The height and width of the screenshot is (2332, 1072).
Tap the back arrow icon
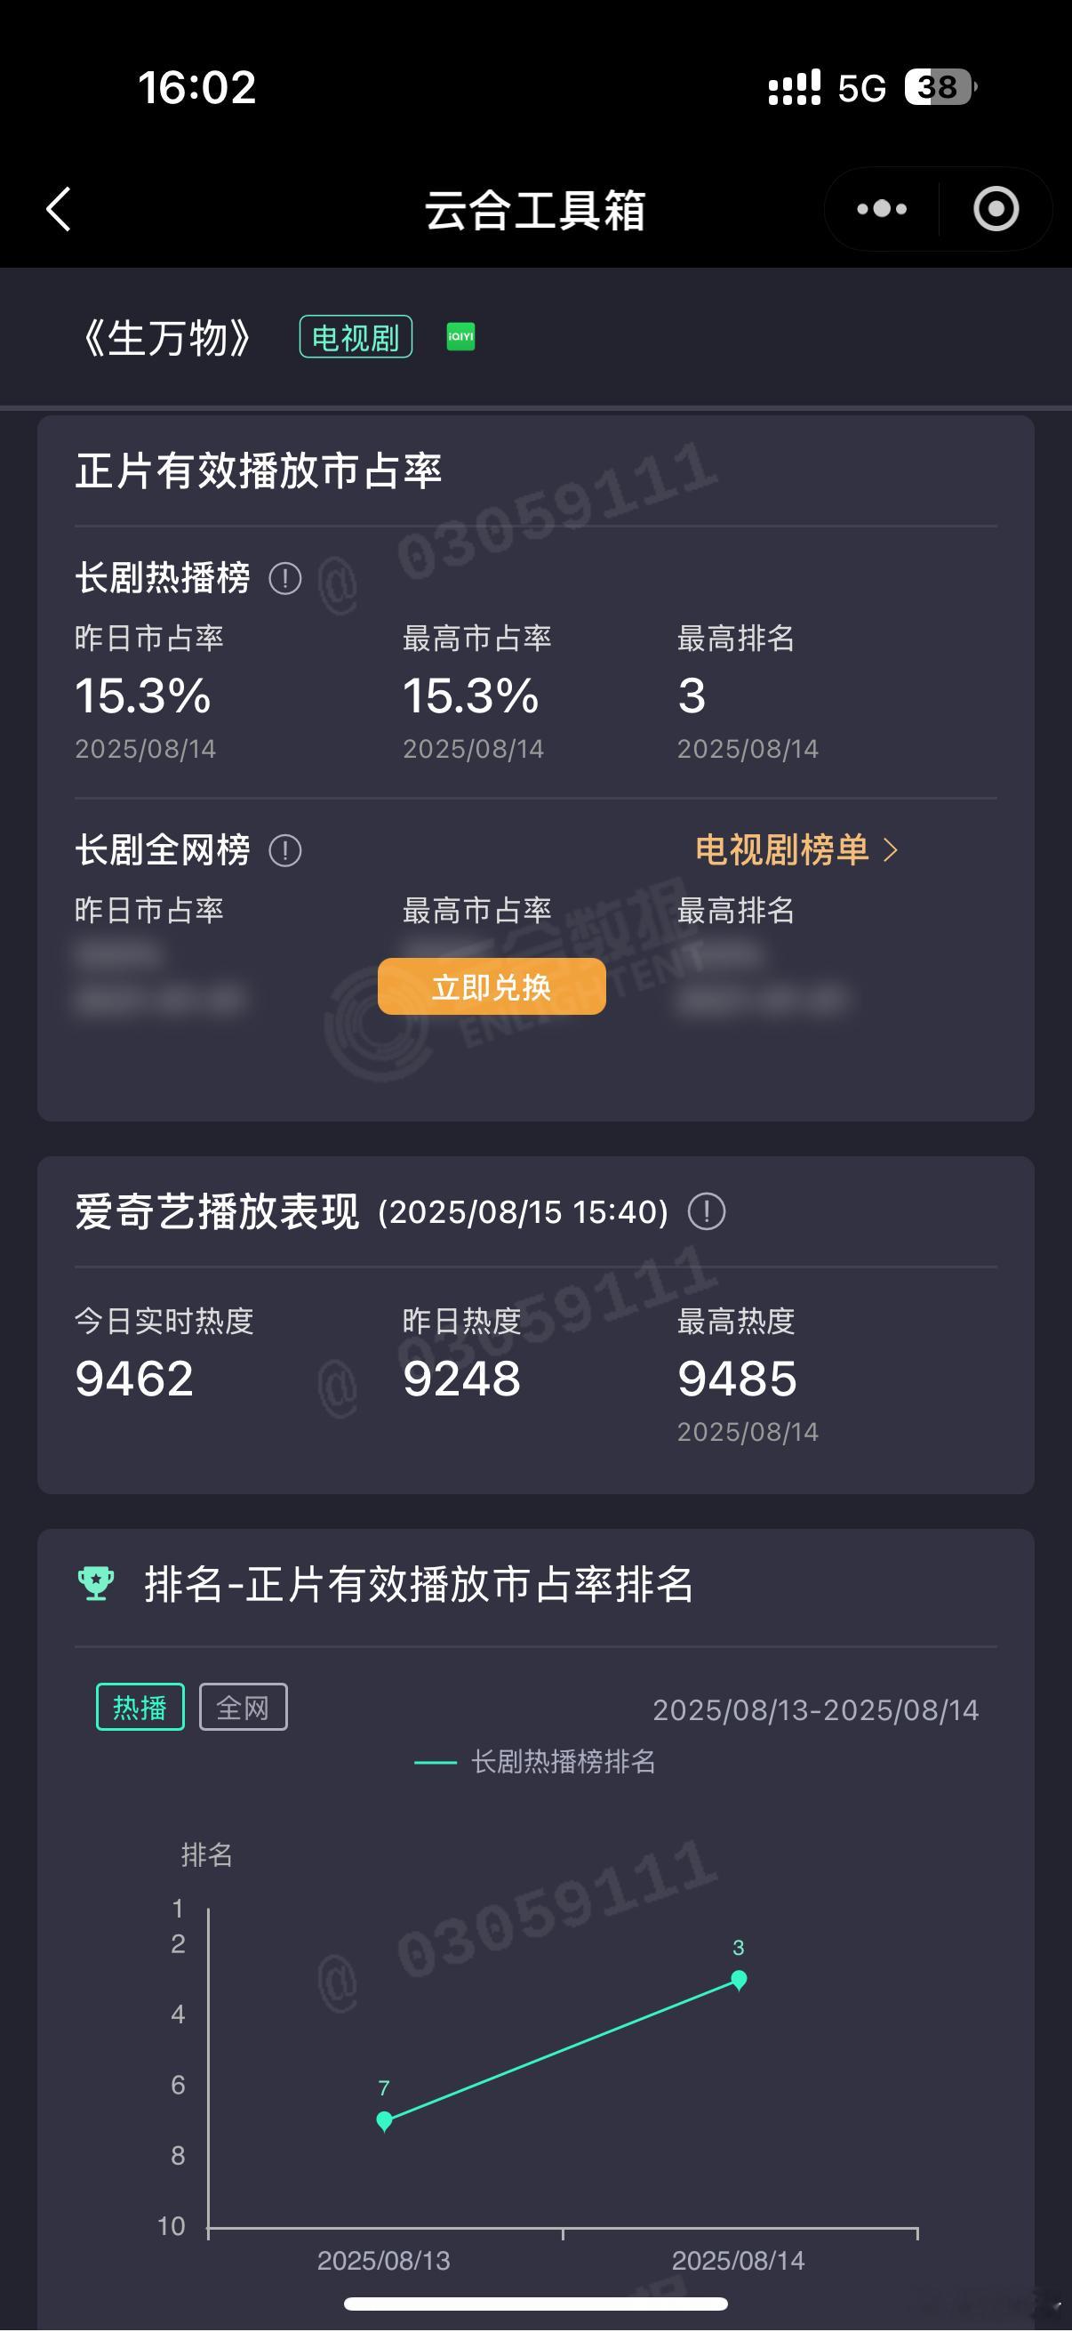click(59, 209)
